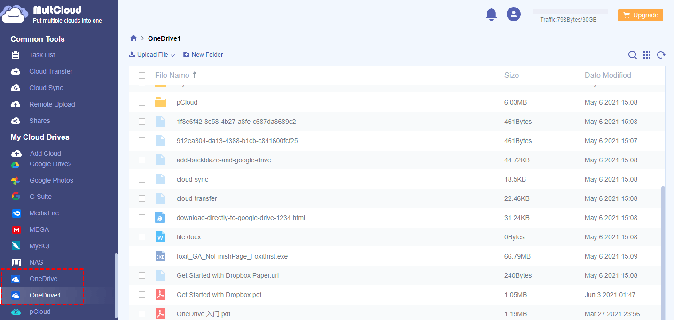Tick the checkbox for file.docx
The image size is (674, 320).
tap(142, 237)
